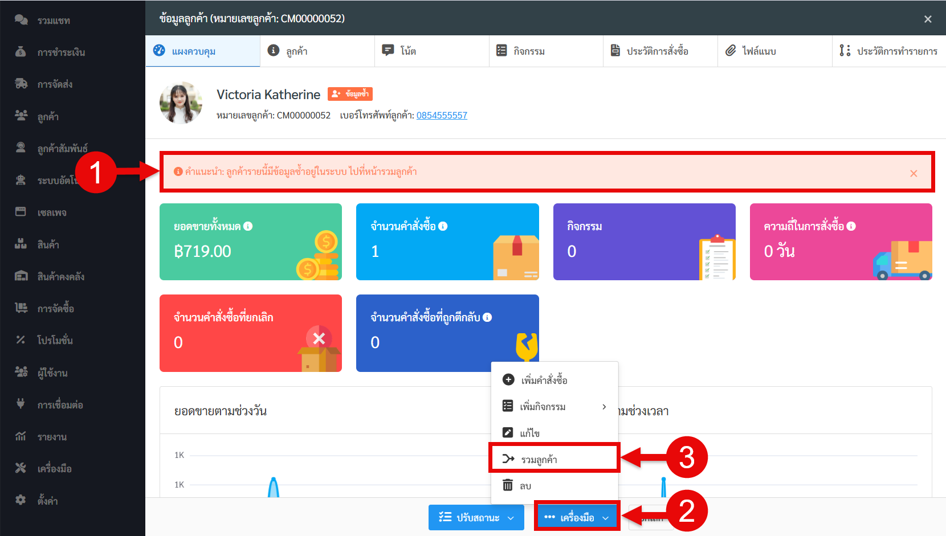Click customer phone number 0854555557 link
Viewport: 946px width, 536px height.
tap(442, 115)
